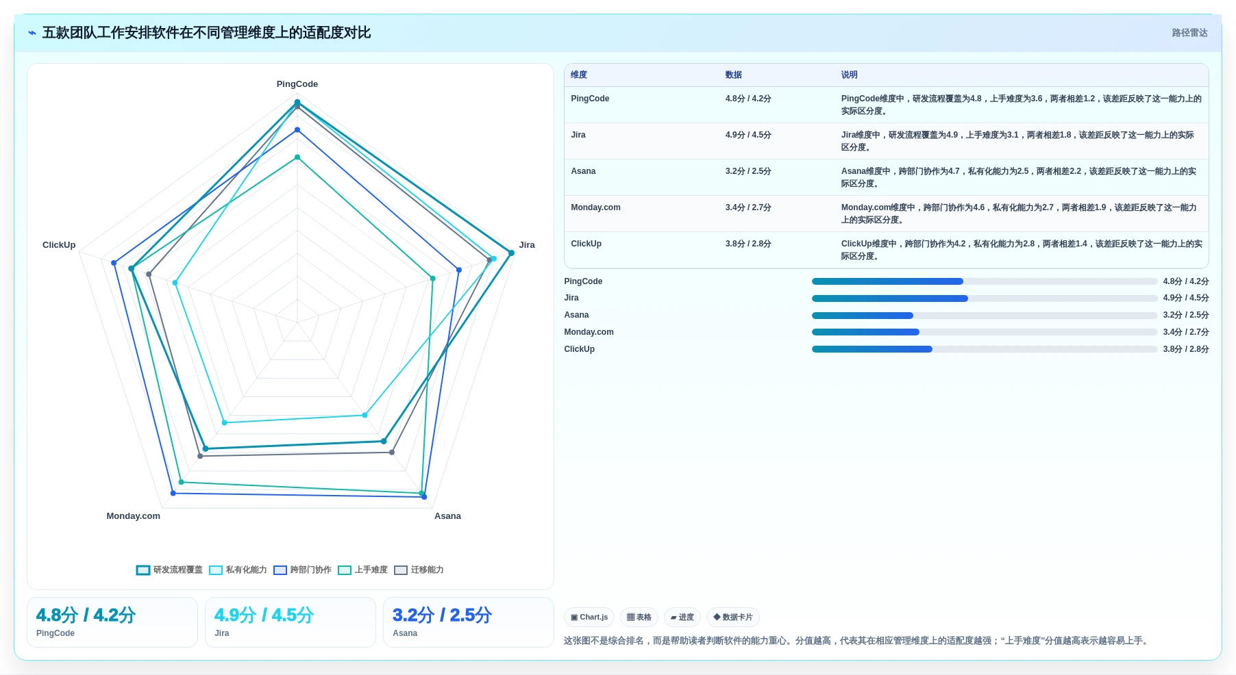Click table cell 4.8分 / 4.2分
Image resolution: width=1236 pixels, height=675 pixels.
pos(748,99)
